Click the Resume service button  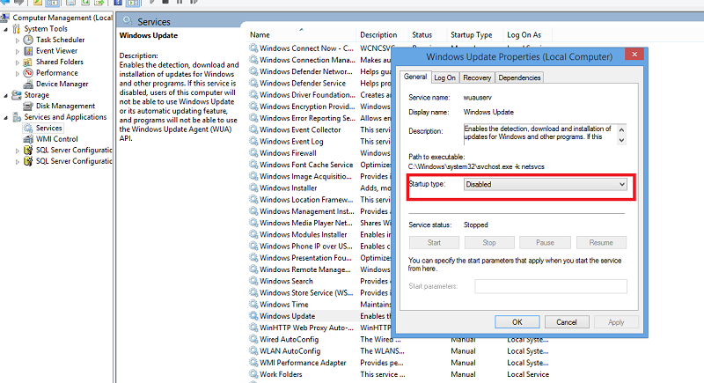[601, 242]
